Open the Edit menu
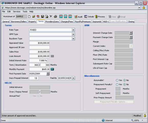This screenshot has height=123, width=148. tap(9, 12)
